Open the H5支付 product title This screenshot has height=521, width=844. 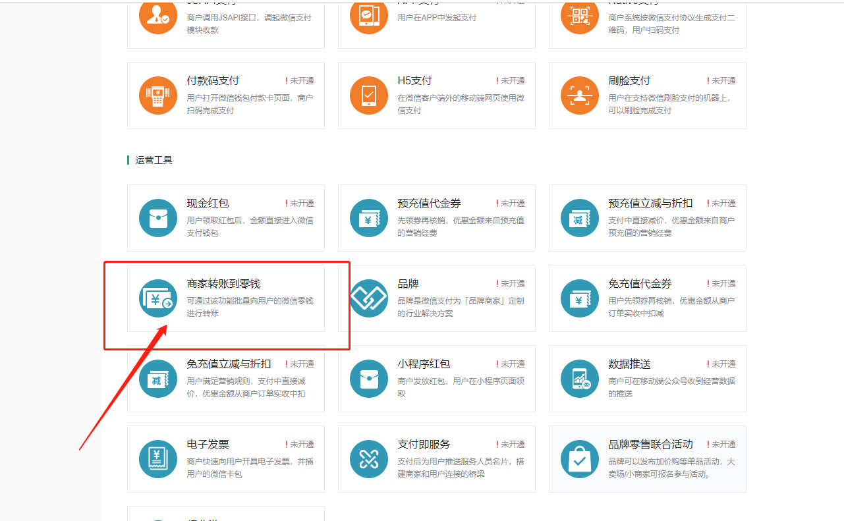click(x=414, y=81)
